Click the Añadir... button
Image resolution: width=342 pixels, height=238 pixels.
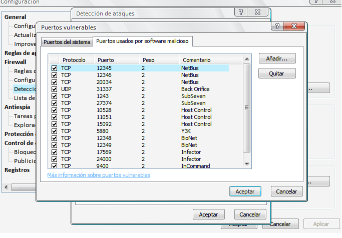point(277,58)
